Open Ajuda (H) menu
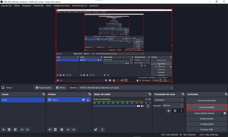This screenshot has width=228, height=137. pos(94,6)
